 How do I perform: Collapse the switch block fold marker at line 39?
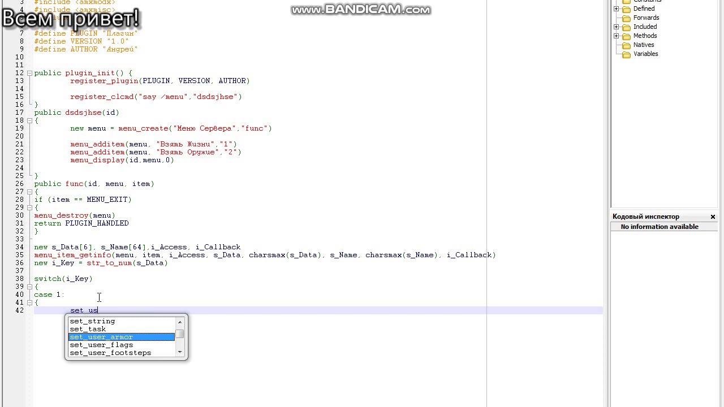pos(29,287)
